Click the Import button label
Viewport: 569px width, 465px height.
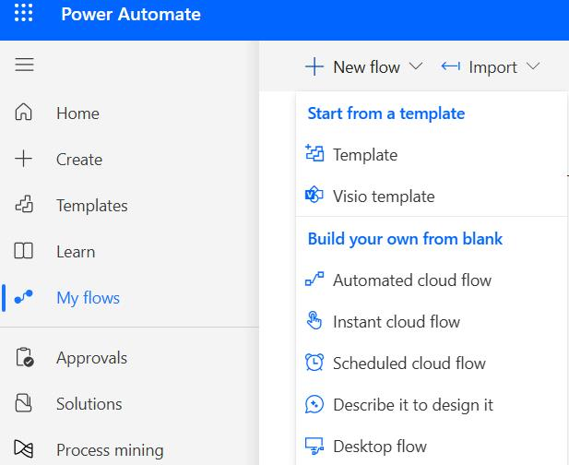click(x=492, y=67)
